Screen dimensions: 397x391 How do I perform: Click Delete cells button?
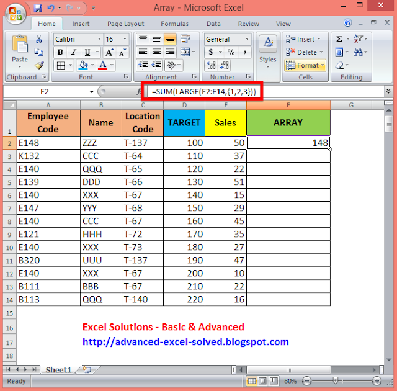click(305, 52)
